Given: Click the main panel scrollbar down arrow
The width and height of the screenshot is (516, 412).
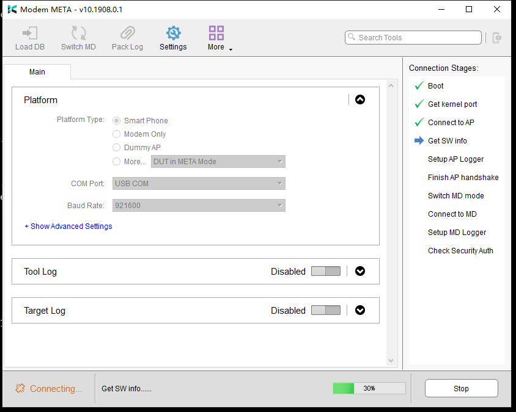Looking at the screenshot, I should [391, 360].
